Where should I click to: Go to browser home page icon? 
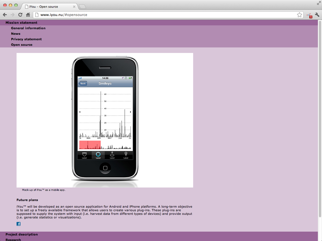pyautogui.click(x=28, y=15)
